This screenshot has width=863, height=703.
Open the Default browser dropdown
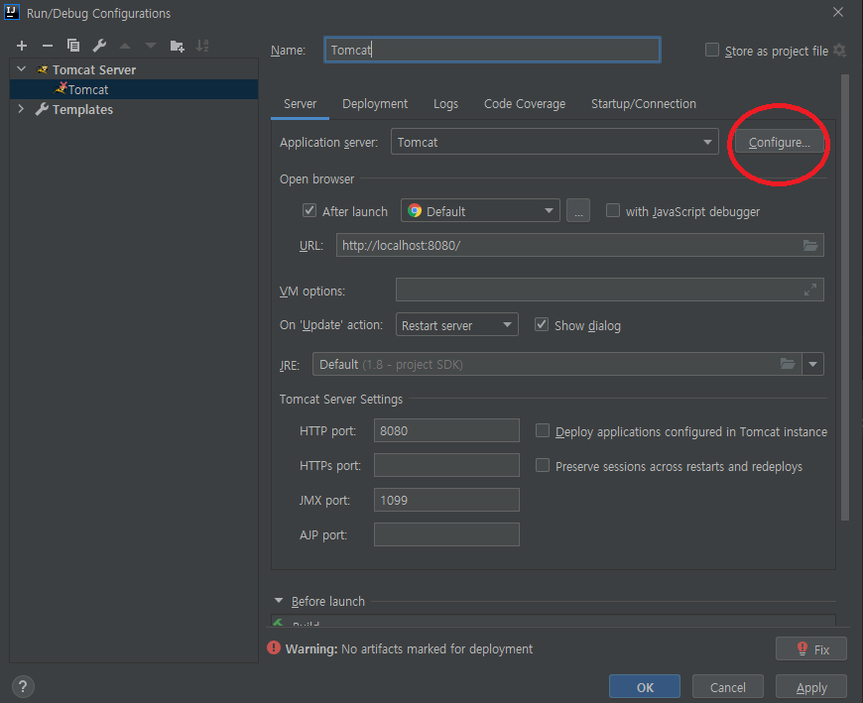point(480,210)
